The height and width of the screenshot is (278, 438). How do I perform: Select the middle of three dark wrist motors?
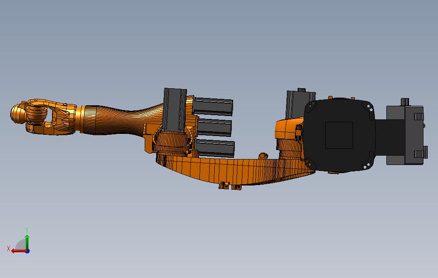pyautogui.click(x=214, y=127)
